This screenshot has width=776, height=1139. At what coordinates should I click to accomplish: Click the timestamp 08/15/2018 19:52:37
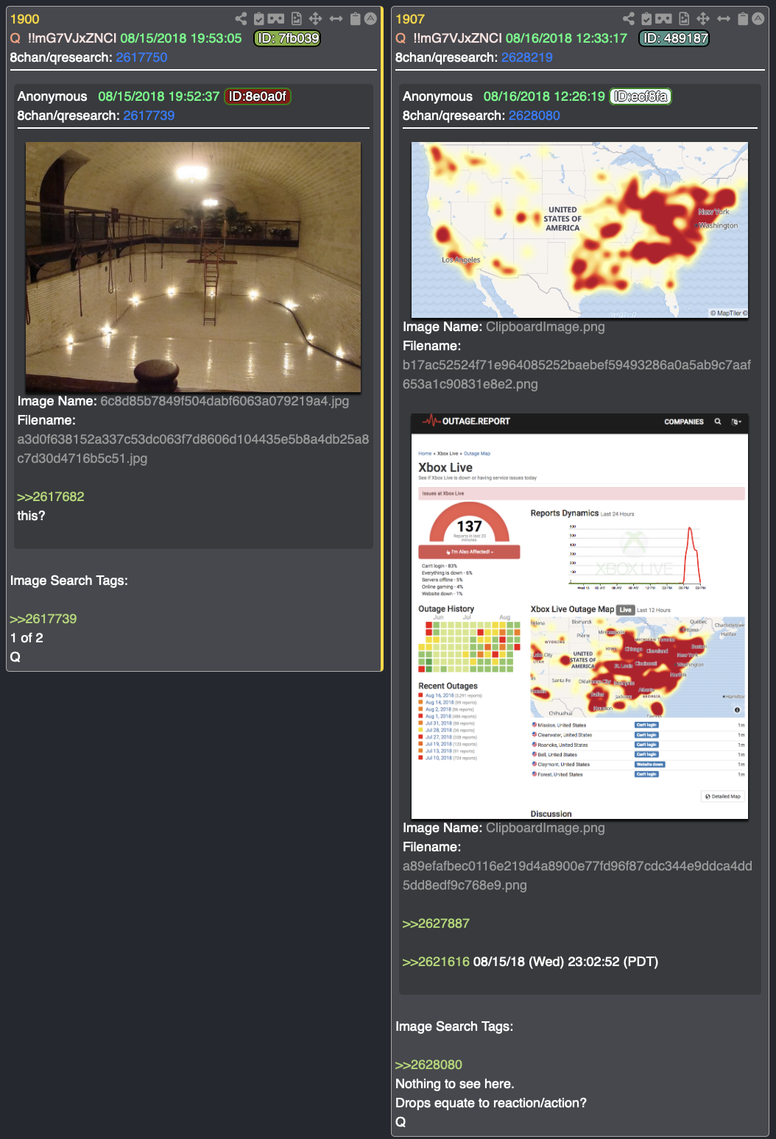[159, 96]
